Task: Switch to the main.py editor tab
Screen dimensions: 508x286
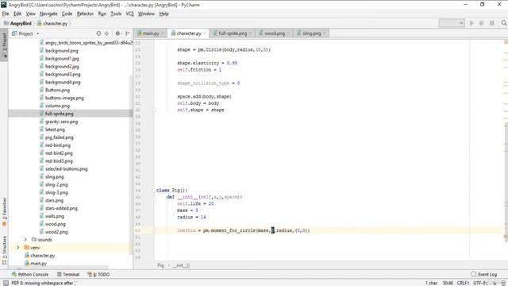Action: click(x=151, y=33)
